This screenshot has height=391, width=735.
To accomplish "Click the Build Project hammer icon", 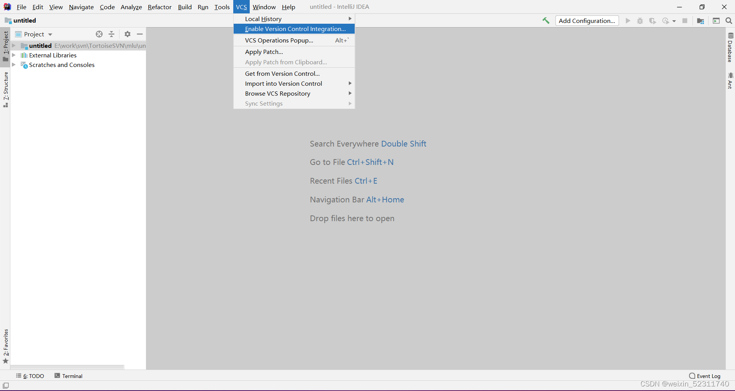I will click(x=546, y=21).
